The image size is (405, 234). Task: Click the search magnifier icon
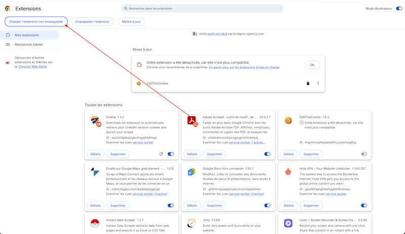pyautogui.click(x=126, y=9)
